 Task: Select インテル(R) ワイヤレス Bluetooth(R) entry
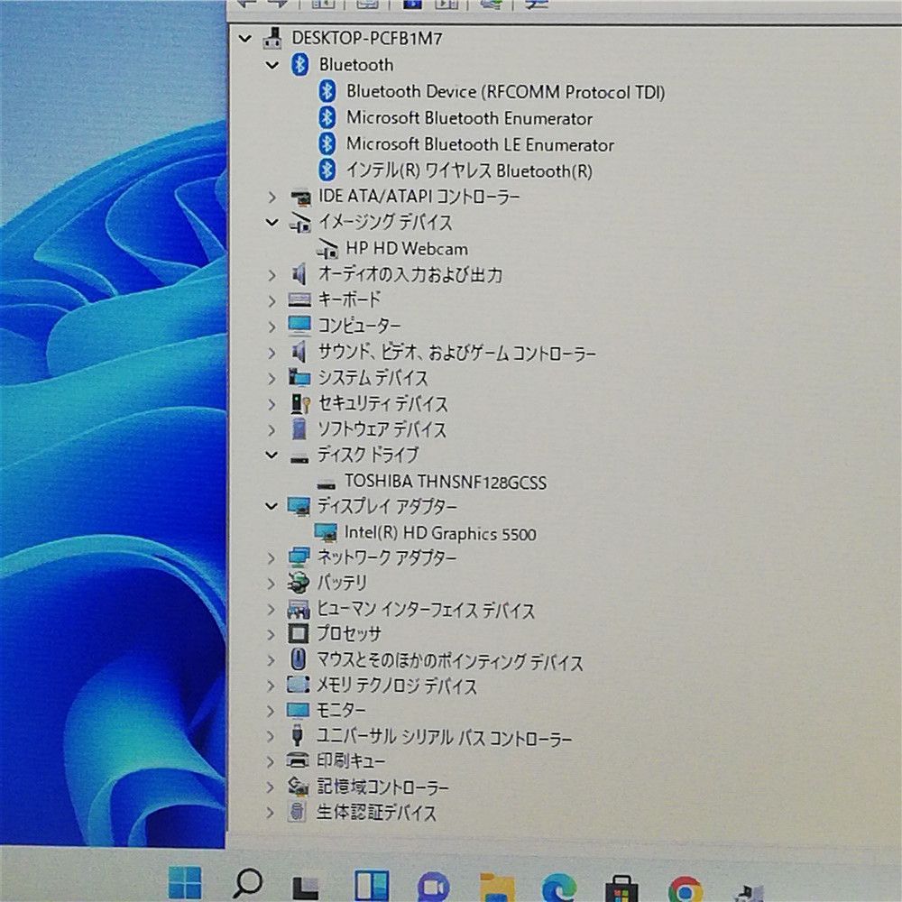[469, 170]
